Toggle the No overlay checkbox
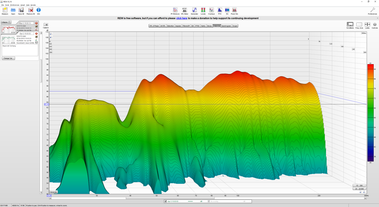This screenshot has width=379, height=207. click(x=209, y=201)
